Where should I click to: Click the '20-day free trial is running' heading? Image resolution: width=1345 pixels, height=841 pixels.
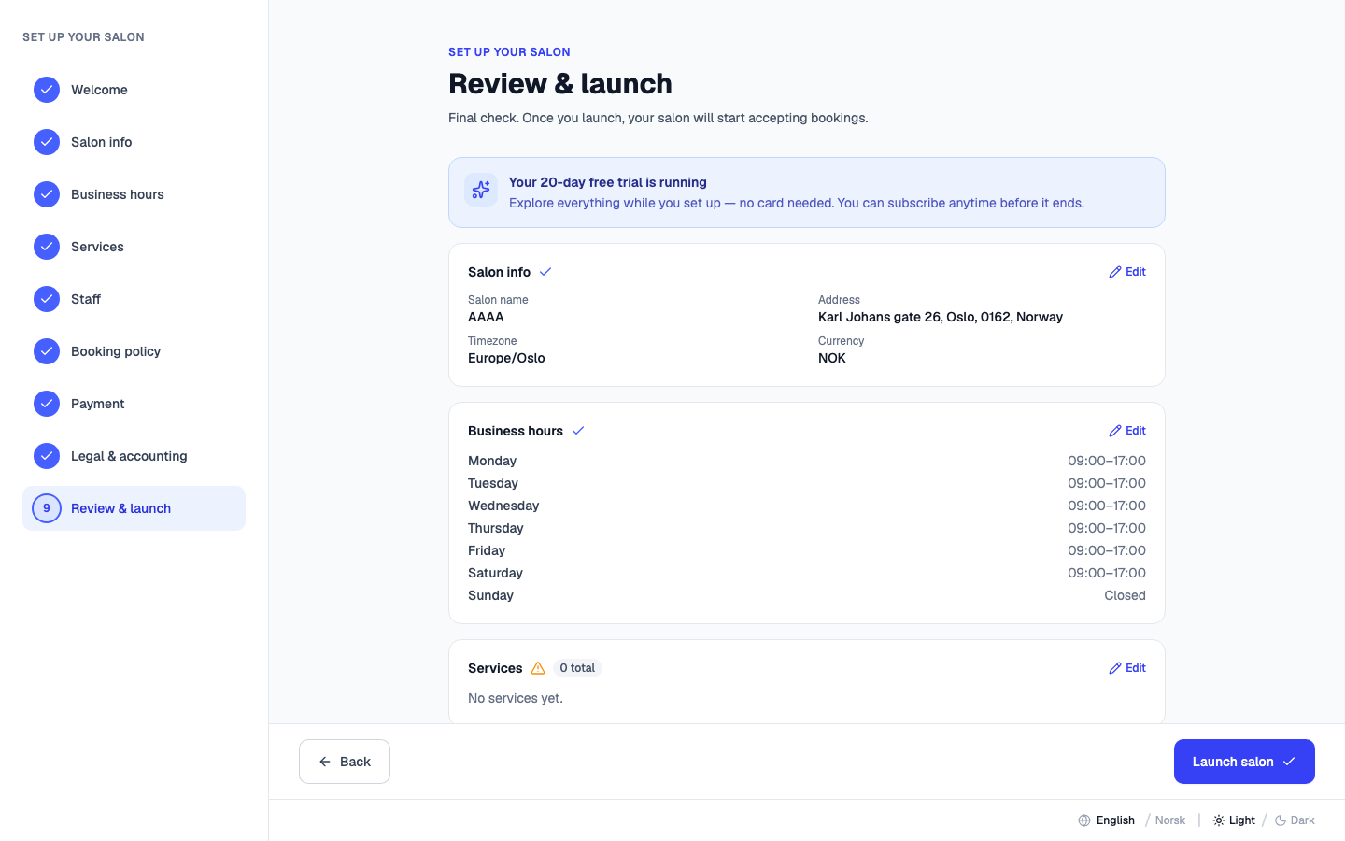[608, 182]
